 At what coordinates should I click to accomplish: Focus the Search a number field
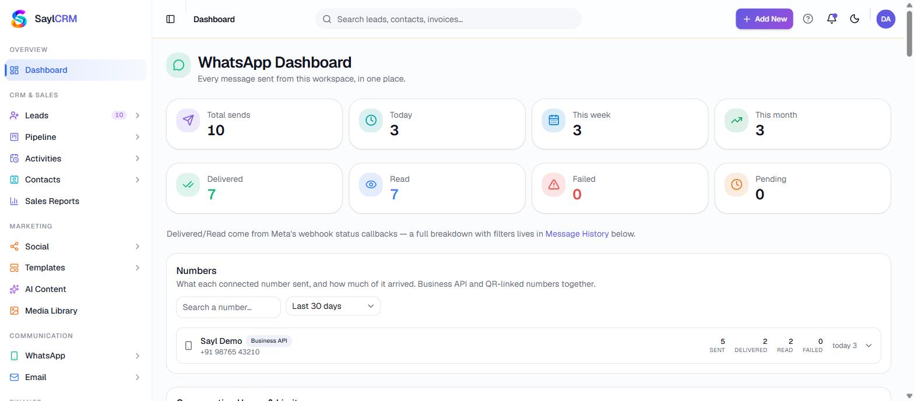[228, 307]
